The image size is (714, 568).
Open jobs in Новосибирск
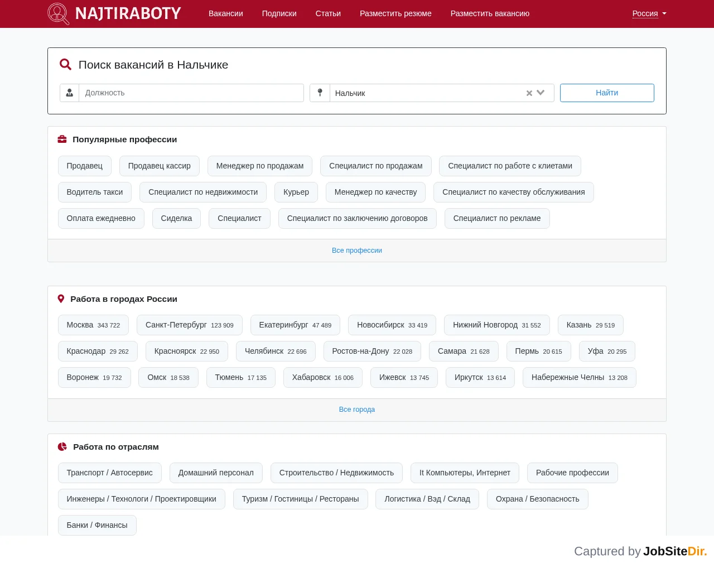click(392, 325)
